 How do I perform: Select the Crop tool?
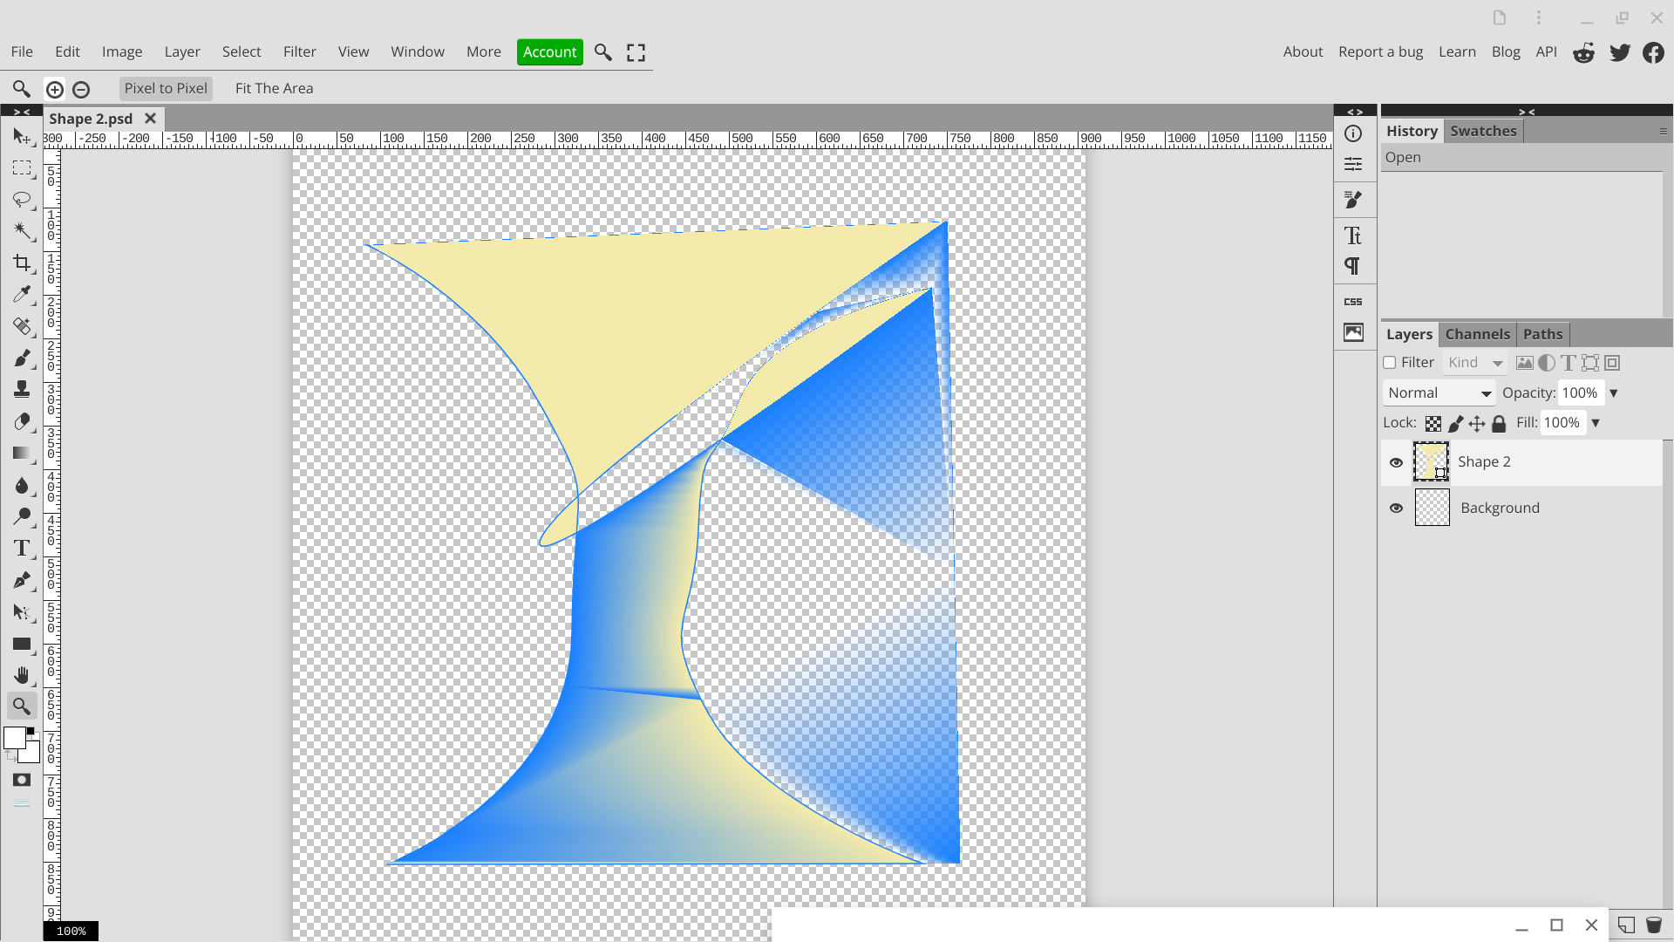pos(22,263)
